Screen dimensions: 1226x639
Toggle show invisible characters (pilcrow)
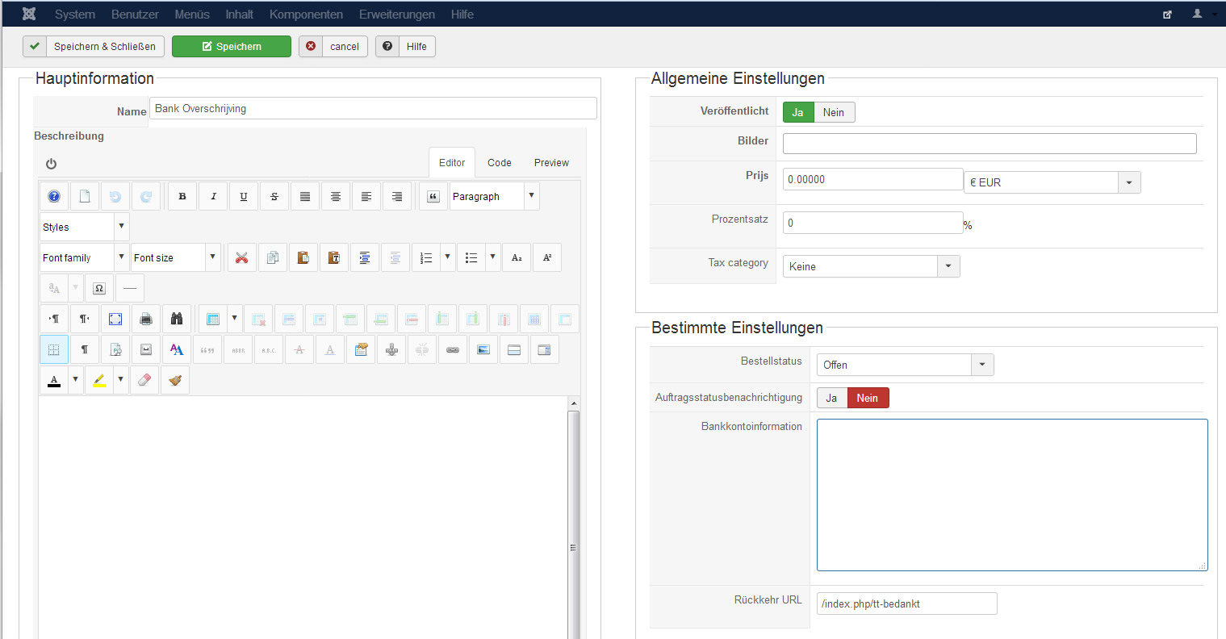point(85,349)
